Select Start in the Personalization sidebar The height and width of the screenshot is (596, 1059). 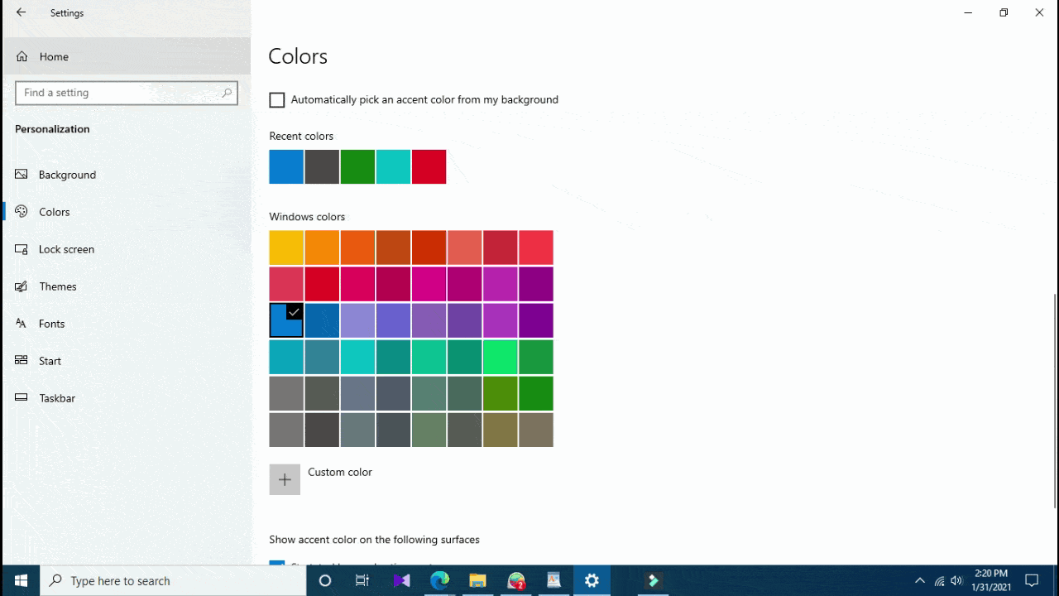click(50, 360)
